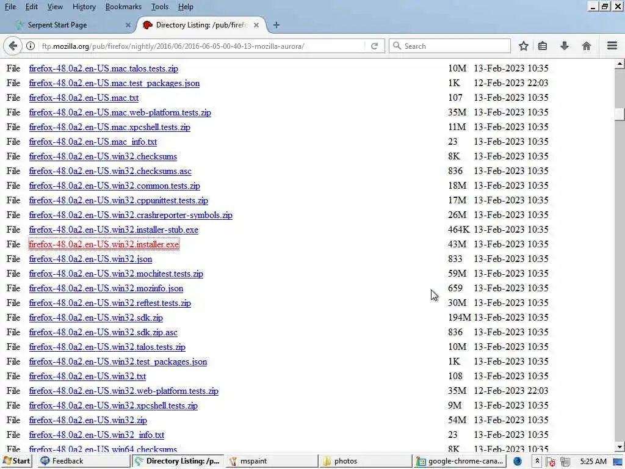625x469 pixels.
Task: Download firefox-48.0a2.en-US.win32.installer.exe
Action: tap(104, 244)
